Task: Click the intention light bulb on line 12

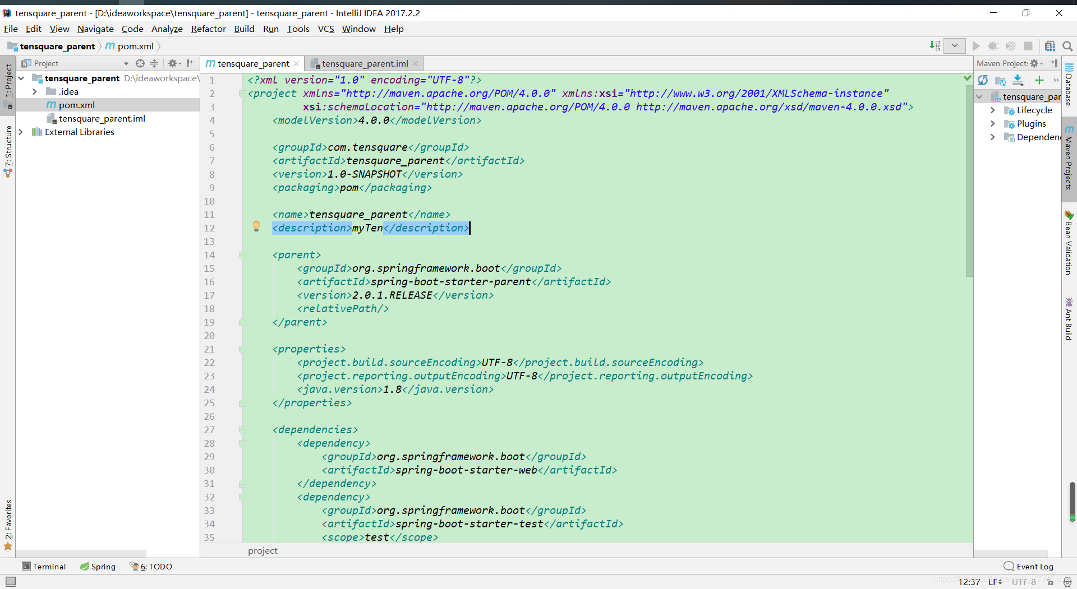Action: pos(256,226)
